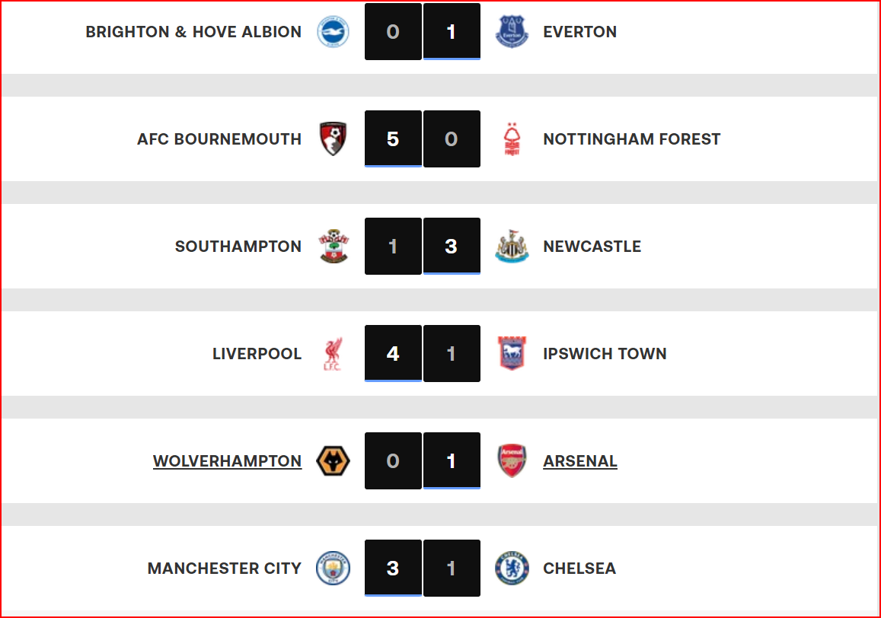Viewport: 881px width, 618px height.
Task: Click the Chelsea club crest
Action: 512,569
